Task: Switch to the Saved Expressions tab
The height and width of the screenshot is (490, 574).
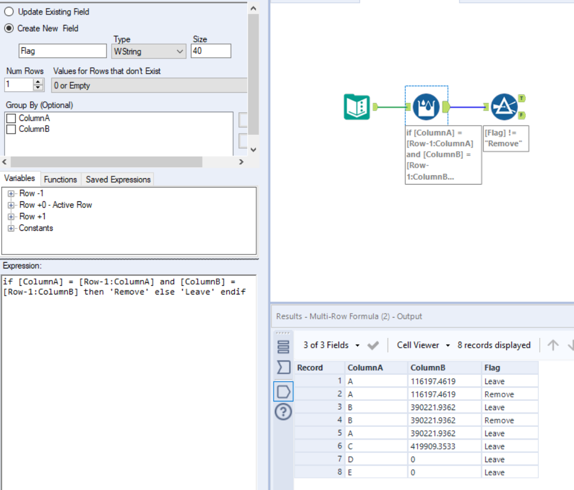Action: tap(118, 179)
